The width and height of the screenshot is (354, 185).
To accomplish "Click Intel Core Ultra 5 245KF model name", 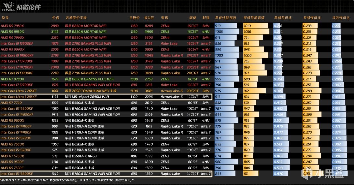I will click(19, 97).
